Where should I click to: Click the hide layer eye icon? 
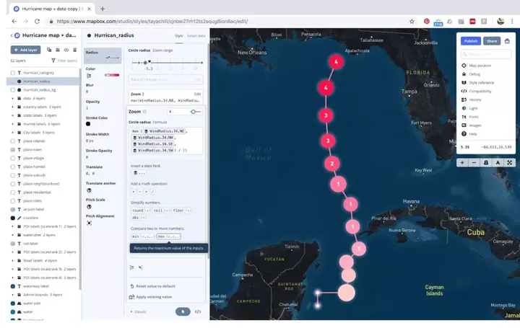click(x=66, y=50)
